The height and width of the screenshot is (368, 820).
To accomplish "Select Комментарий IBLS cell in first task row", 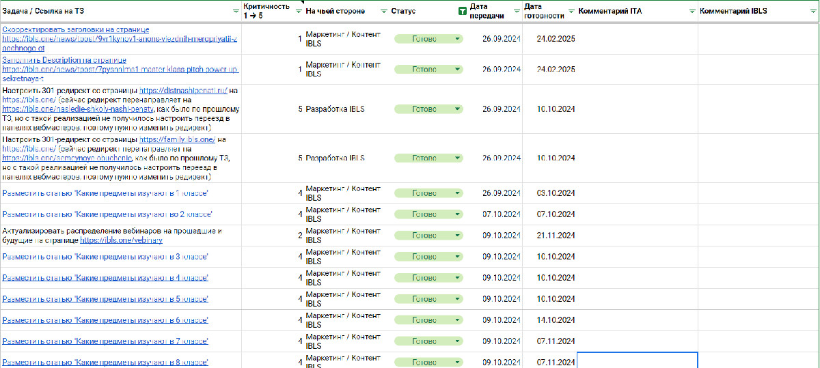I will click(x=758, y=39).
